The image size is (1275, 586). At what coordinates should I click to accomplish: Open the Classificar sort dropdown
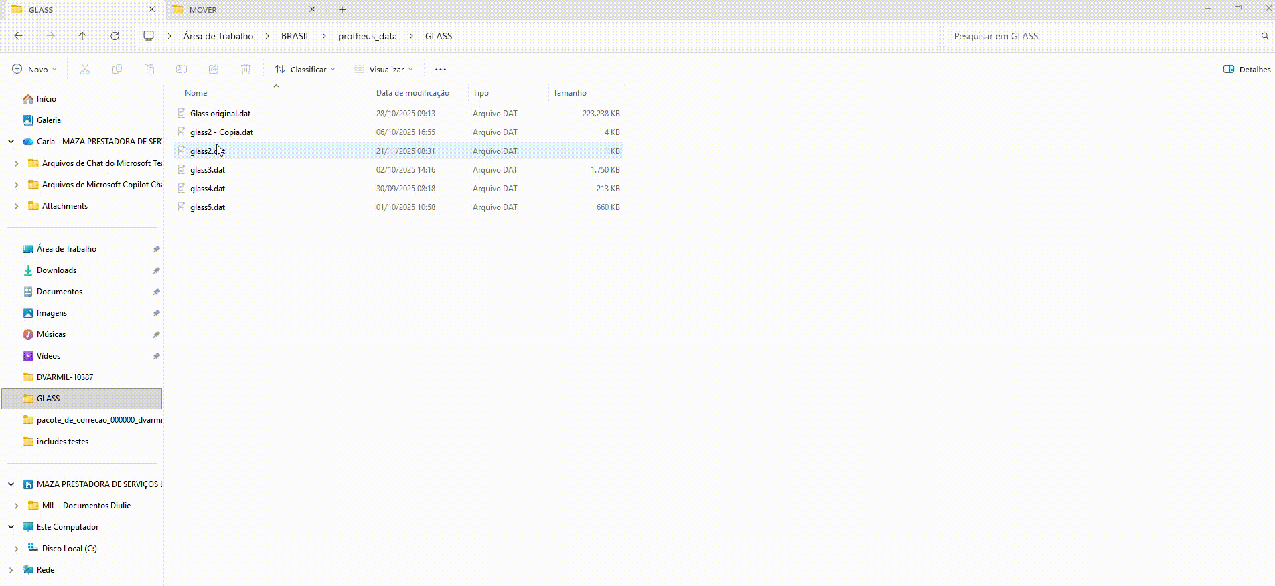[x=305, y=69]
